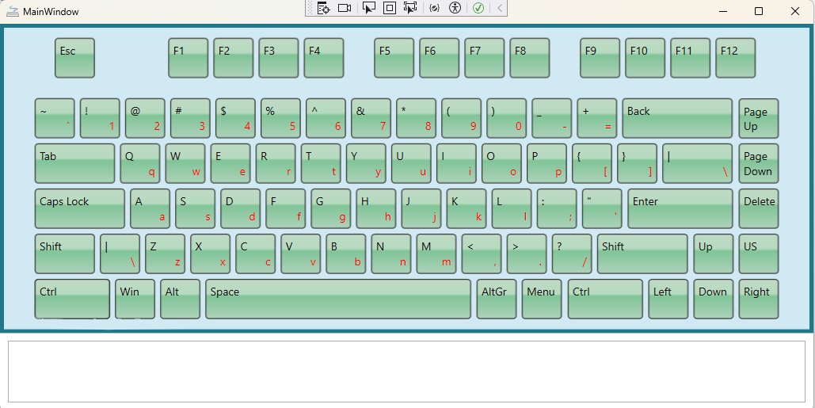Open the Live Visual Tree from debug toolbar
This screenshot has width=815, height=408.
323,8
